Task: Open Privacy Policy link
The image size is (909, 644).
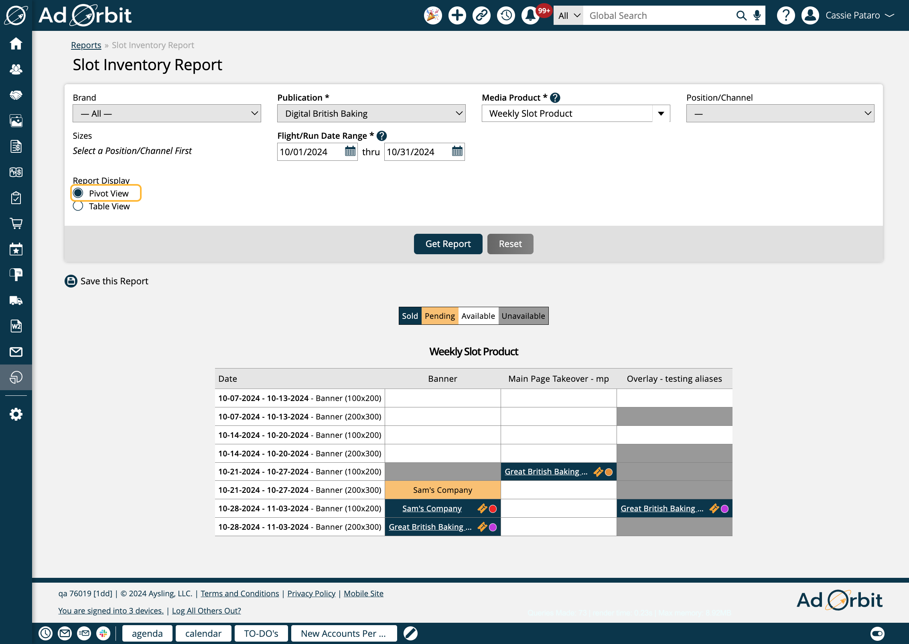Action: [x=311, y=593]
